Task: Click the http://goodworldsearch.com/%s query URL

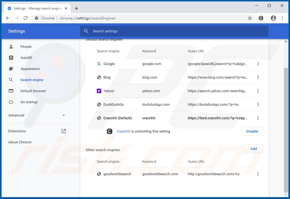Action: click(213, 174)
